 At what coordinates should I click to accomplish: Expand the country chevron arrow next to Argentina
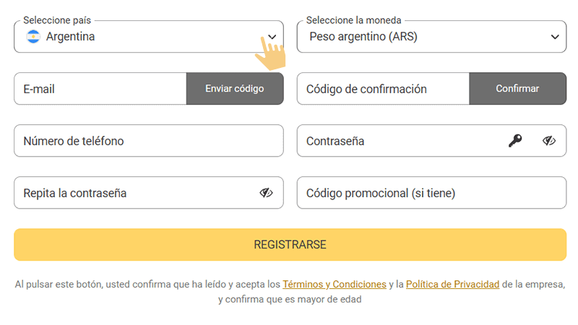[272, 37]
